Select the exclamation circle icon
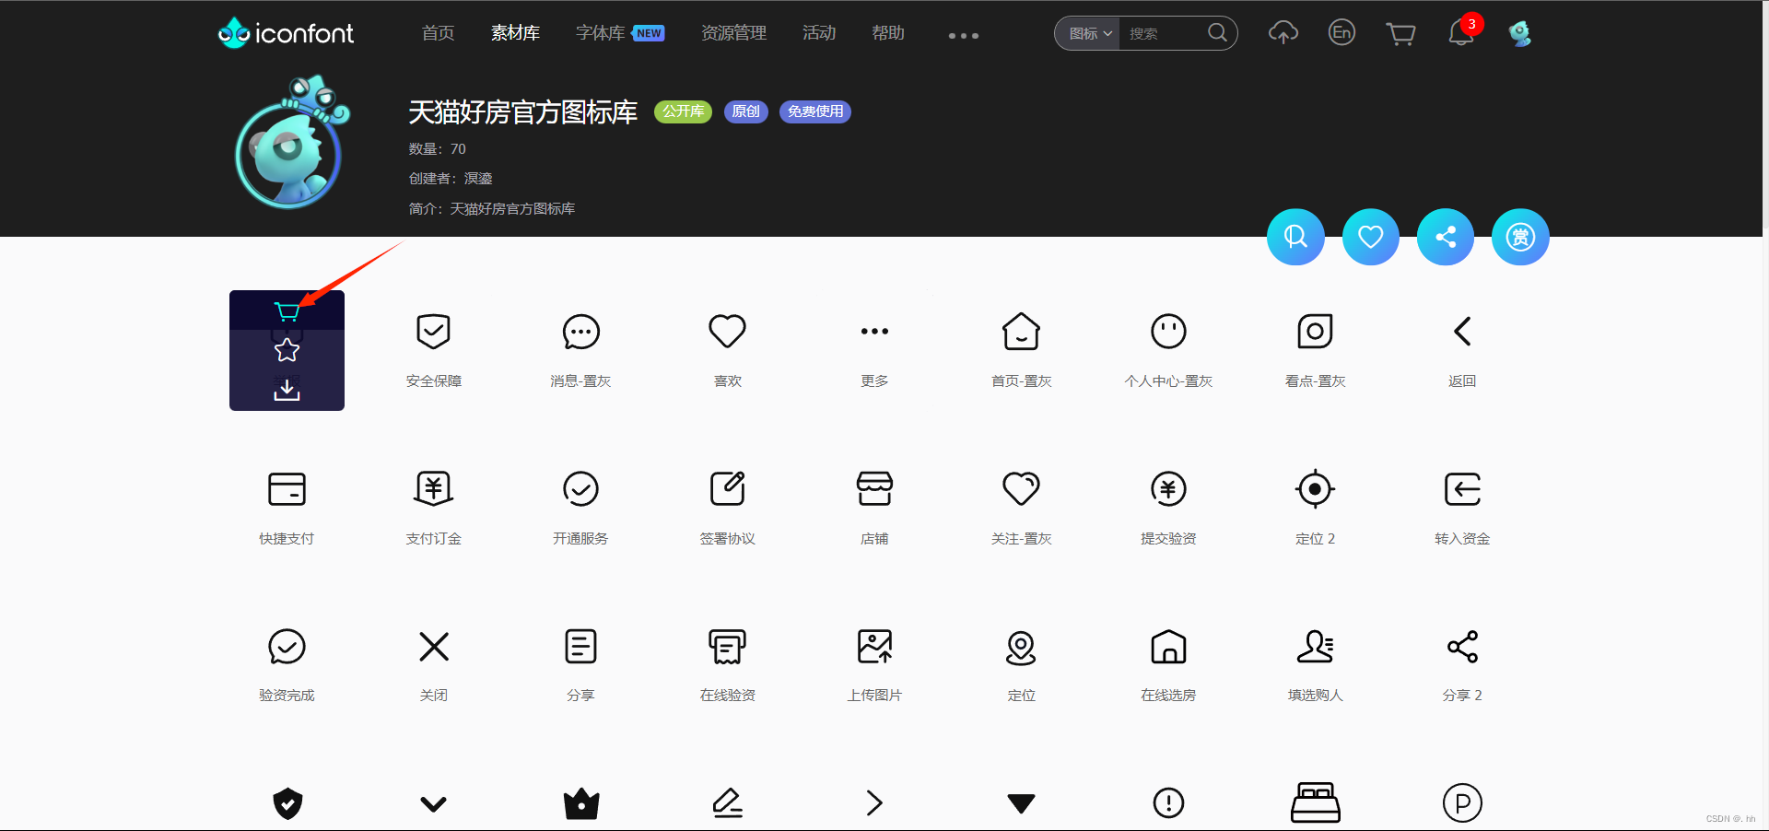The height and width of the screenshot is (831, 1769). [x=1168, y=803]
